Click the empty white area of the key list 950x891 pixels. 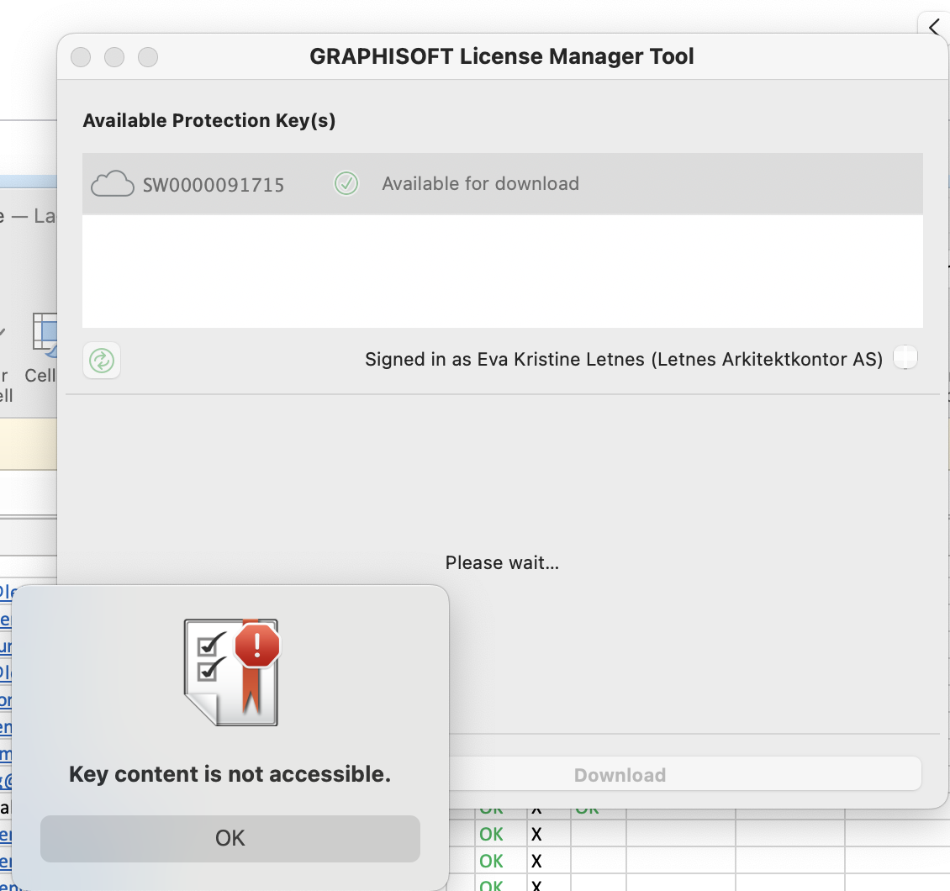(x=502, y=271)
